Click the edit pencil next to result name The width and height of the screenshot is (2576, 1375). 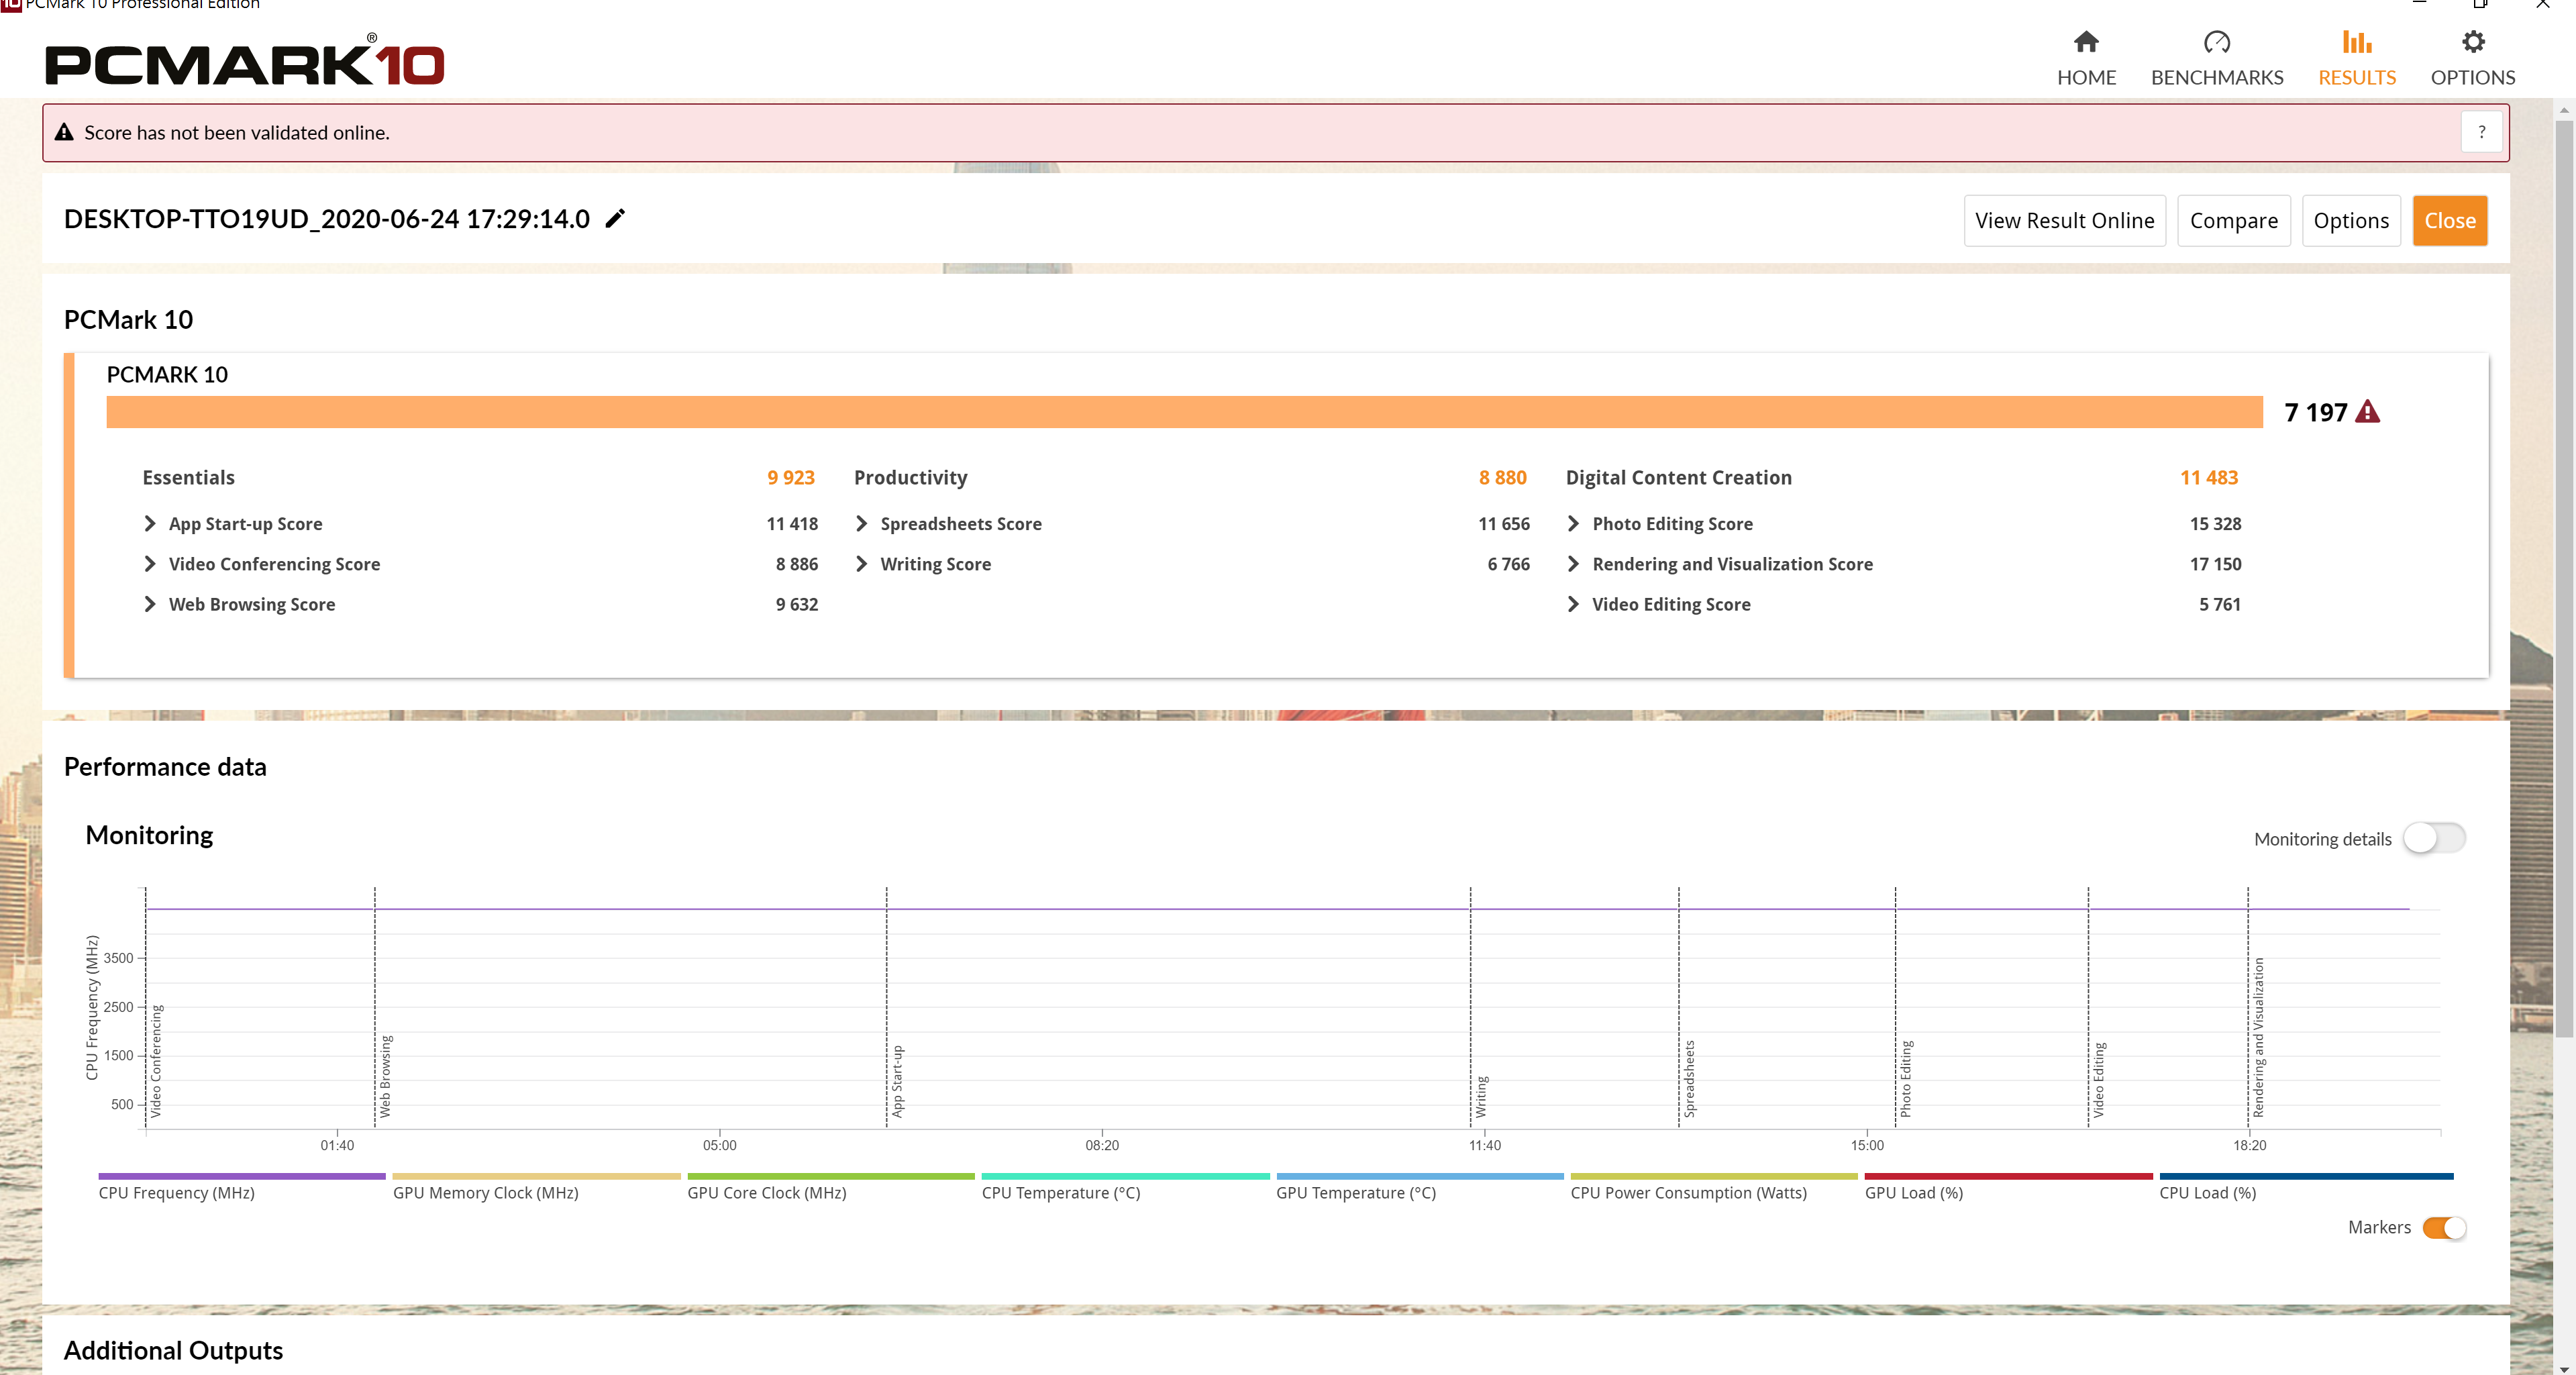coord(616,218)
